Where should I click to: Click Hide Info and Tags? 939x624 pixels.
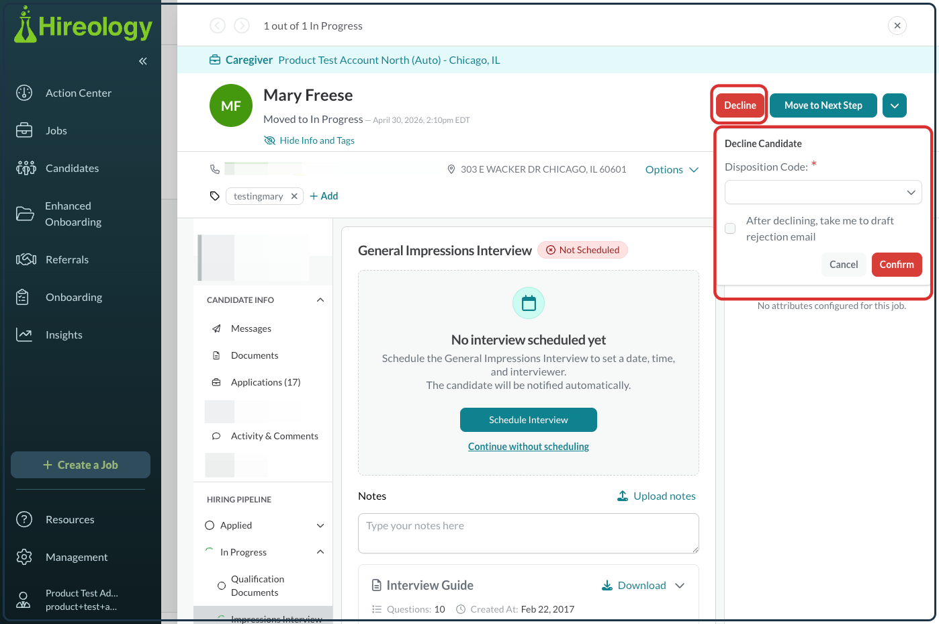pos(310,140)
